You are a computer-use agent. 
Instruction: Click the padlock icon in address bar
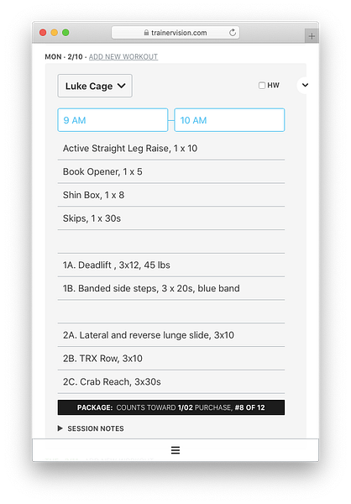pos(146,33)
